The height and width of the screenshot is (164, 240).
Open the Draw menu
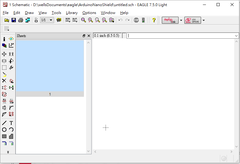click(29, 13)
